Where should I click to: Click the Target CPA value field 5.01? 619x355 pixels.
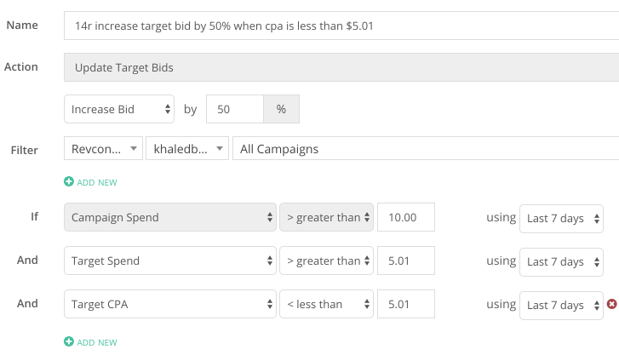click(x=406, y=304)
